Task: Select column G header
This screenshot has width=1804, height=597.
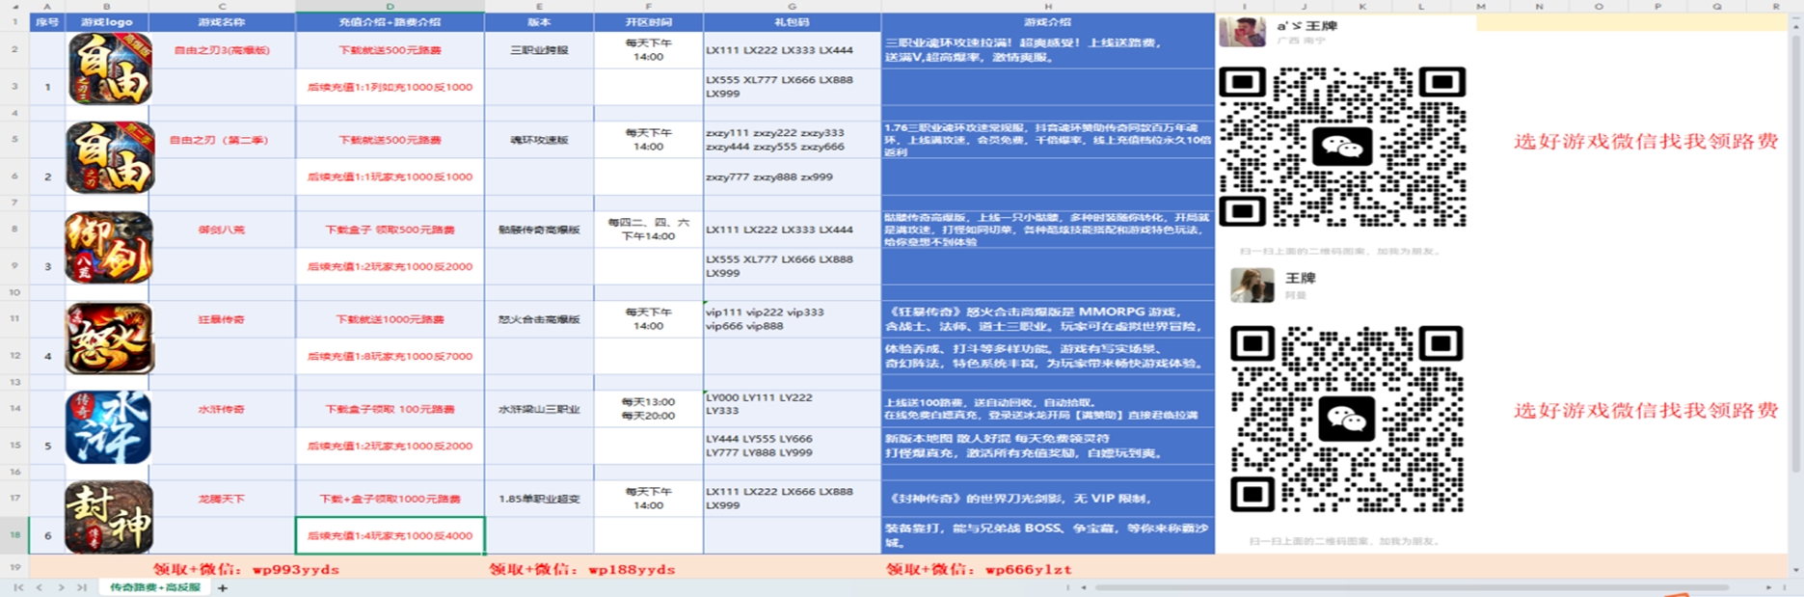Action: (x=792, y=6)
